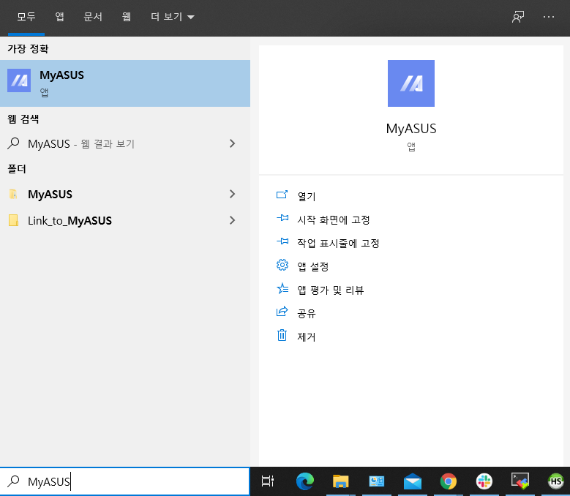This screenshot has height=496, width=570.
Task: Open the MyASUS best match result
Action: (x=125, y=83)
